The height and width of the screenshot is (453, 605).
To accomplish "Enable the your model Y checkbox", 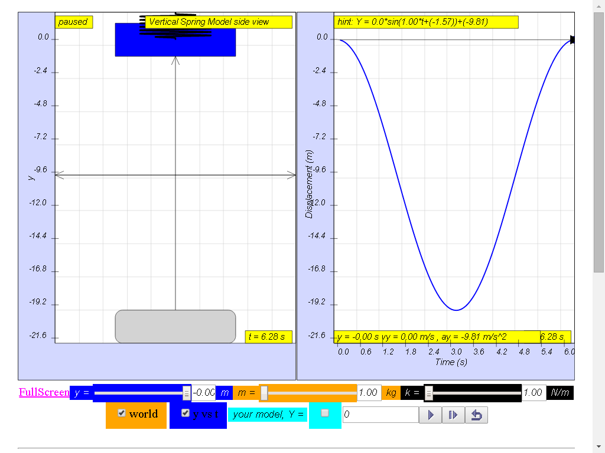I will [x=325, y=413].
